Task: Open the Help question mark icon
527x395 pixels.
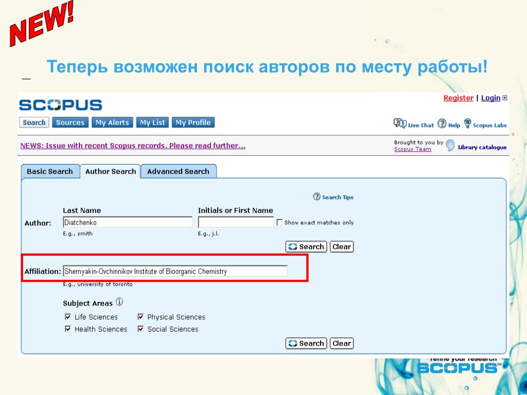Action: coord(442,123)
